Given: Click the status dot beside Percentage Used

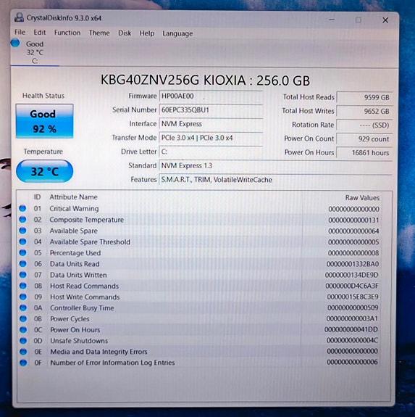Looking at the screenshot, I should (x=23, y=252).
